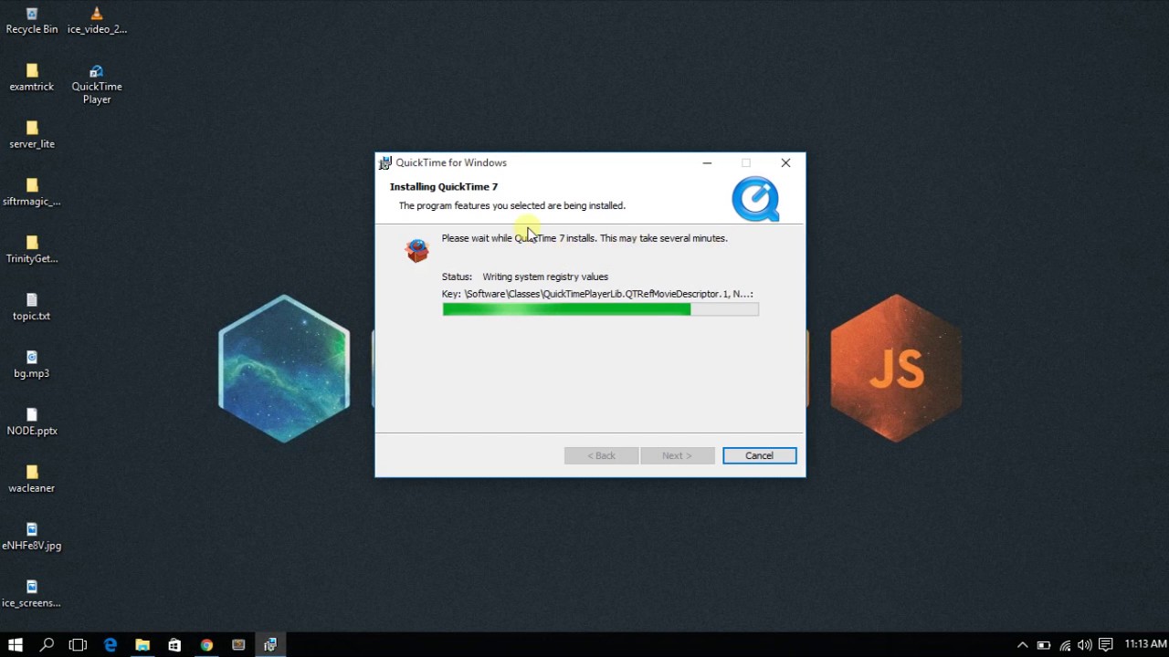The height and width of the screenshot is (657, 1169).
Task: Select the eNHFe8V.jpg file on desktop
Action: [32, 538]
